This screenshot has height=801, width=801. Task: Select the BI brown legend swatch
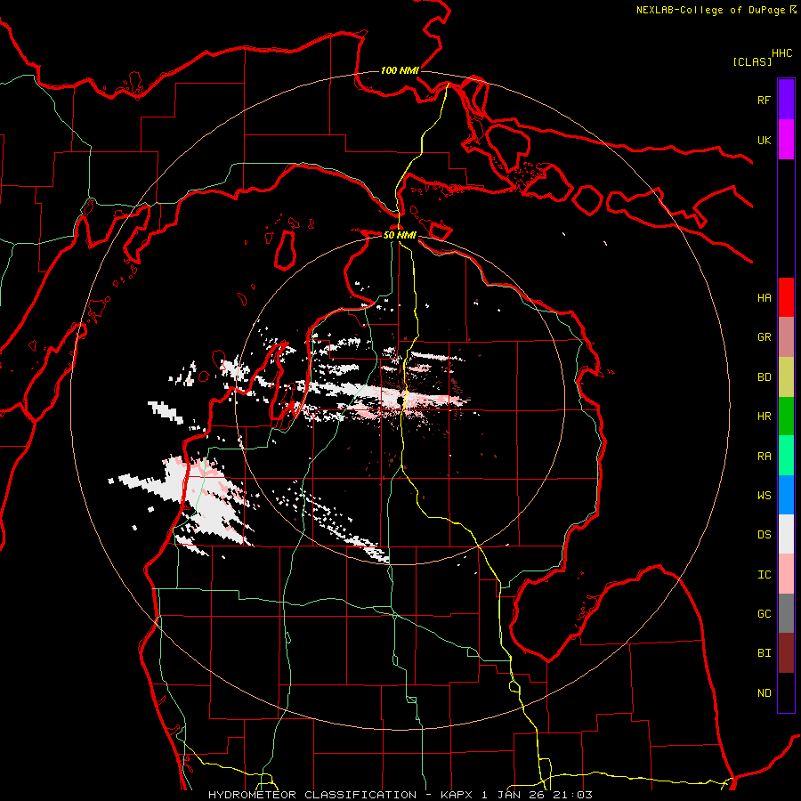pos(786,653)
